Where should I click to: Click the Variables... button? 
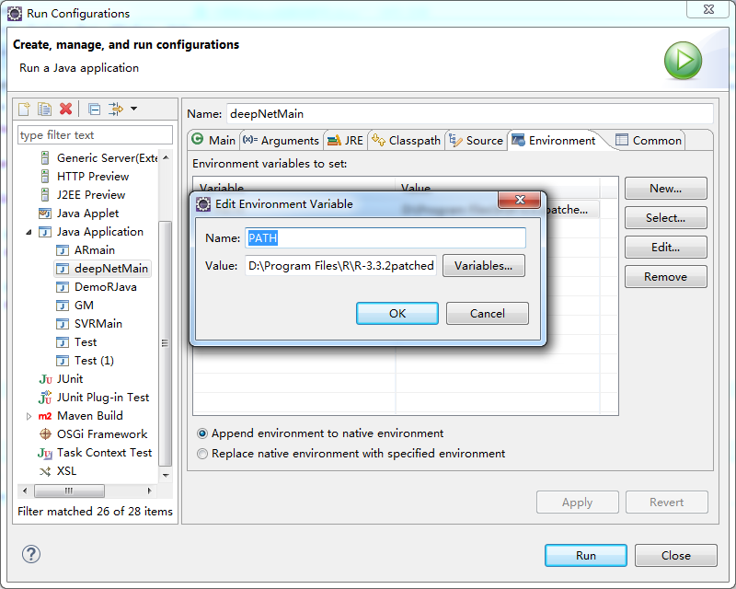pyautogui.click(x=483, y=266)
